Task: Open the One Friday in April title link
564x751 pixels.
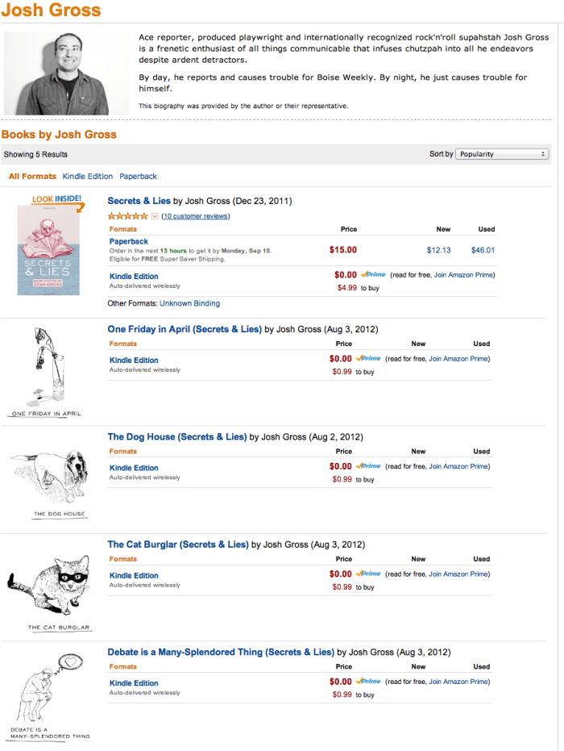Action: click(185, 329)
